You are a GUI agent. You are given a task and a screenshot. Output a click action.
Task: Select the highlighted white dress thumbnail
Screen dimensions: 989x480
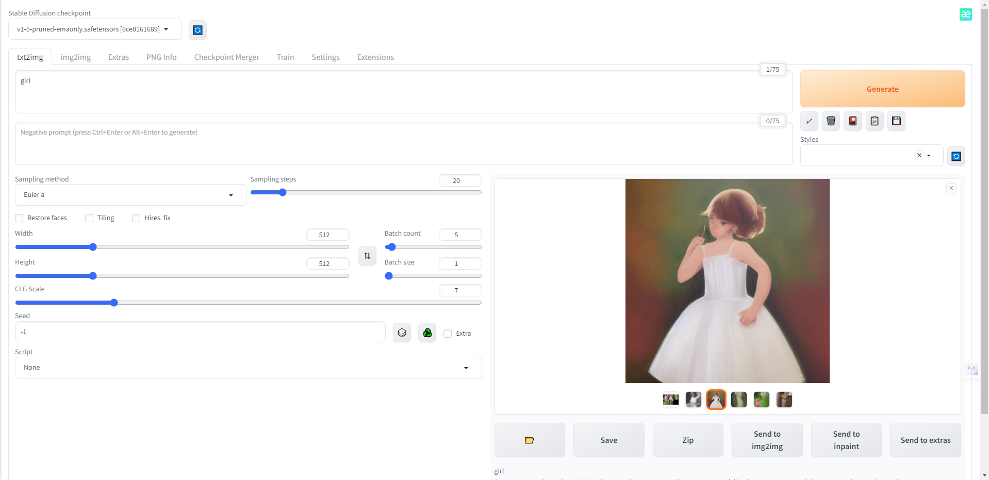tap(716, 400)
